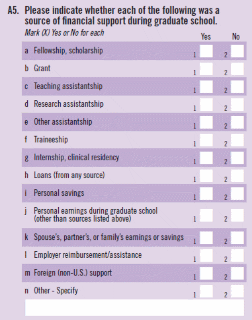Check No for Spouse's, partner's, or family's earnings

pyautogui.click(x=237, y=238)
